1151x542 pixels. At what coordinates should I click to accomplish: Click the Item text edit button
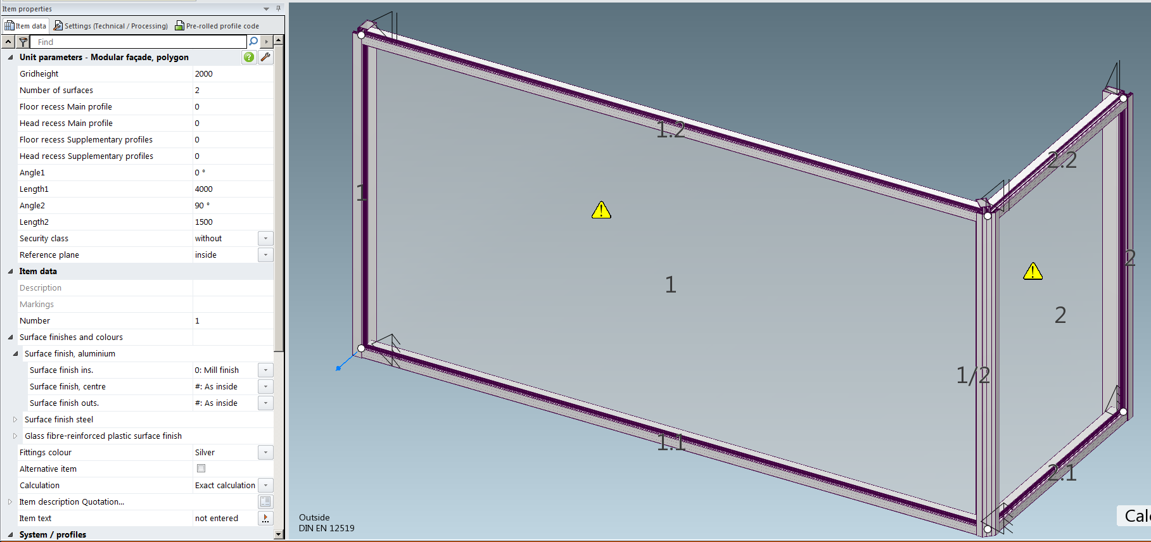265,518
